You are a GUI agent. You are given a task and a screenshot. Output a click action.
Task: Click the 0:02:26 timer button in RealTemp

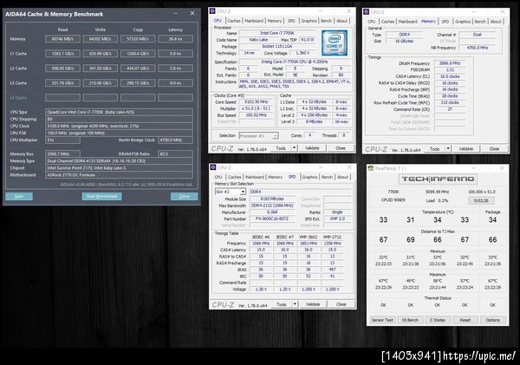[x=481, y=200]
